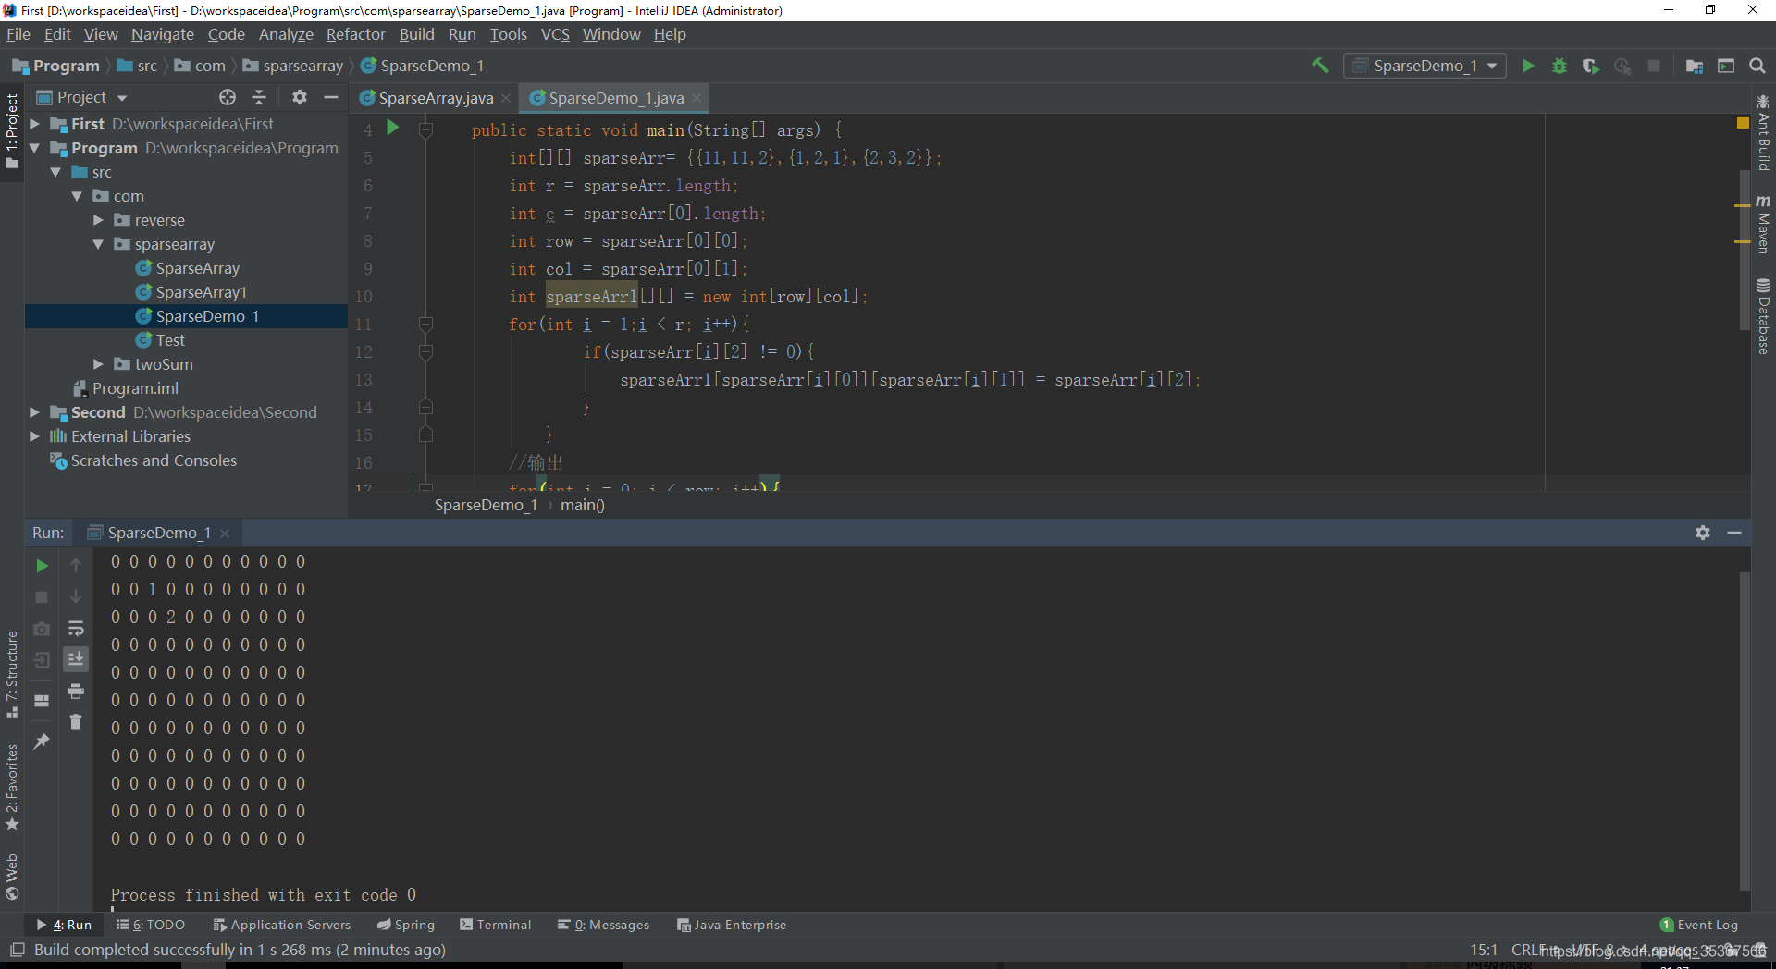Toggle the Database side tool window

click(x=1764, y=315)
